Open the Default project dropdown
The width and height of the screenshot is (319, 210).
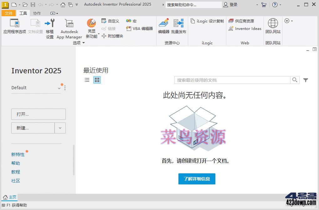(x=59, y=88)
